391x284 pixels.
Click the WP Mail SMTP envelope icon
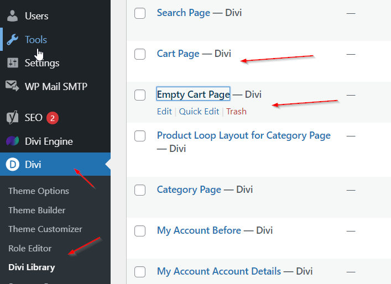tap(12, 86)
